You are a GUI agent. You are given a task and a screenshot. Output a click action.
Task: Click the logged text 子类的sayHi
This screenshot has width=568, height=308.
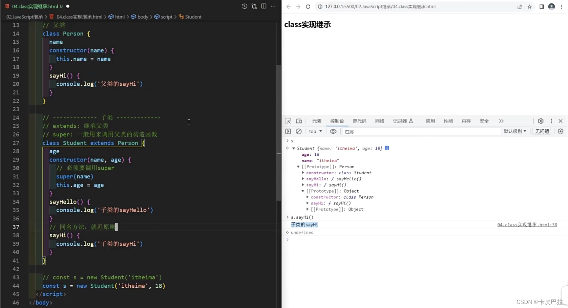pos(304,225)
